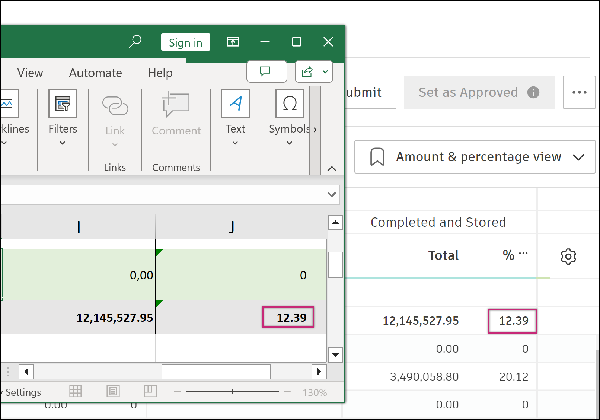This screenshot has height=420, width=600.
Task: Click the Set as Approved button
Action: click(479, 92)
